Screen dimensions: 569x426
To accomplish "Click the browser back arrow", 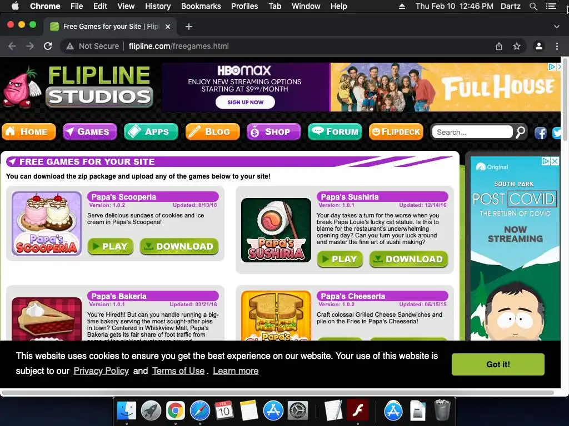I will (x=12, y=46).
